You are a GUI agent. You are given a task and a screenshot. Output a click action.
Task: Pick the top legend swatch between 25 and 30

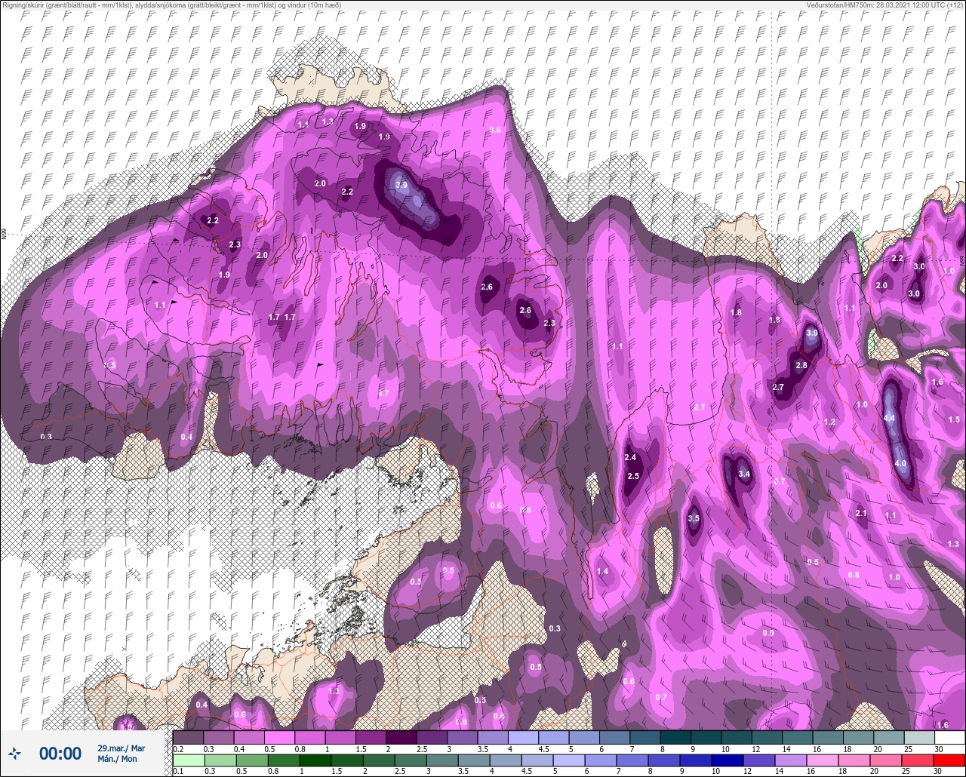tap(919, 737)
